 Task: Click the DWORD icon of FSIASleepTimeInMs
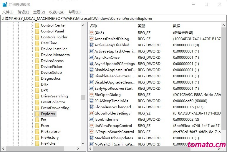point(91,101)
